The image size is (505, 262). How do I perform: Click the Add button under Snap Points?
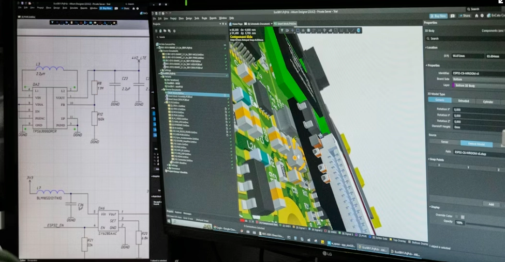click(x=491, y=204)
